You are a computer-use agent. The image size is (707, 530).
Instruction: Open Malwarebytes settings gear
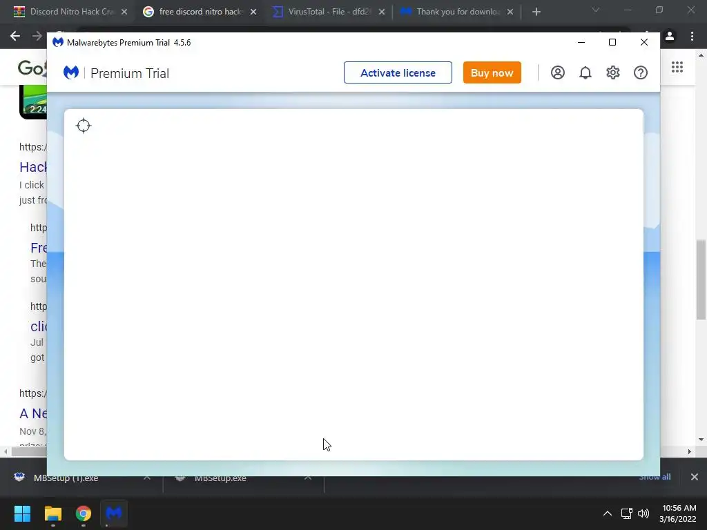613,72
